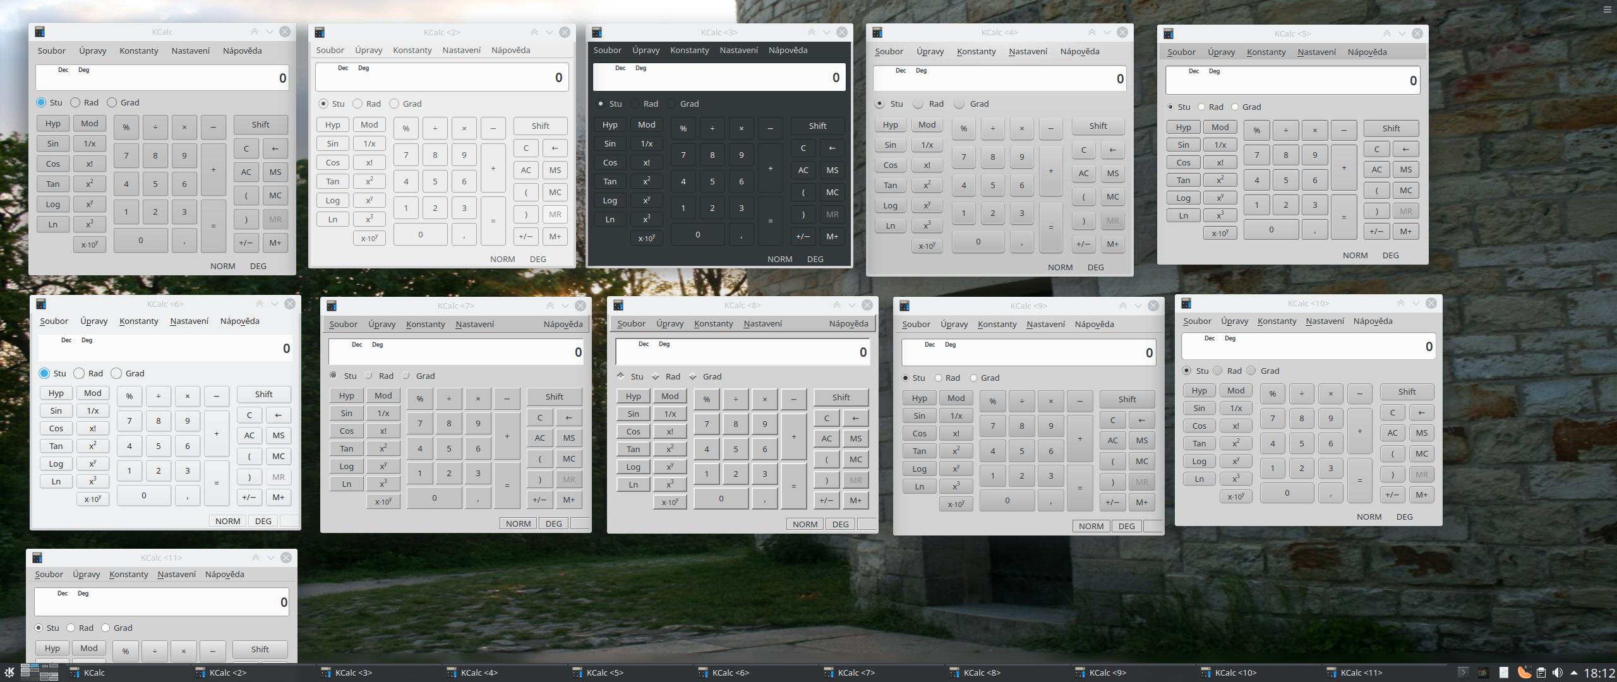Click the Log button in KCalc <6>

pos(56,464)
